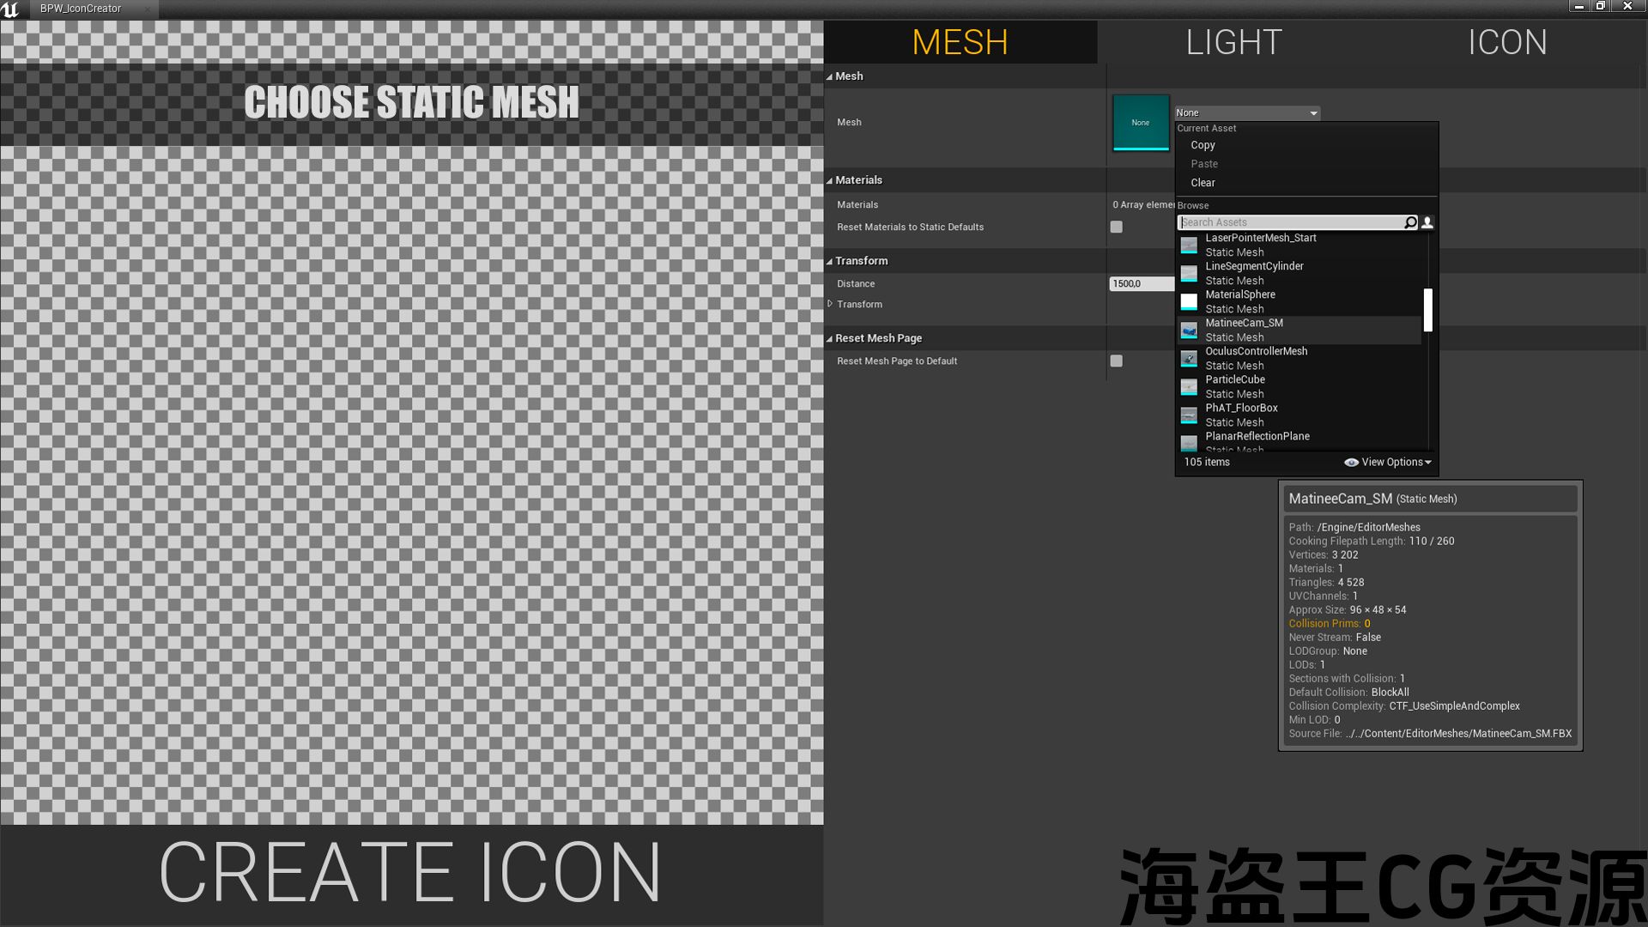Screen dimensions: 1648x927
Task: Click the OculusControllerMesh asset icon
Action: pos(1189,359)
